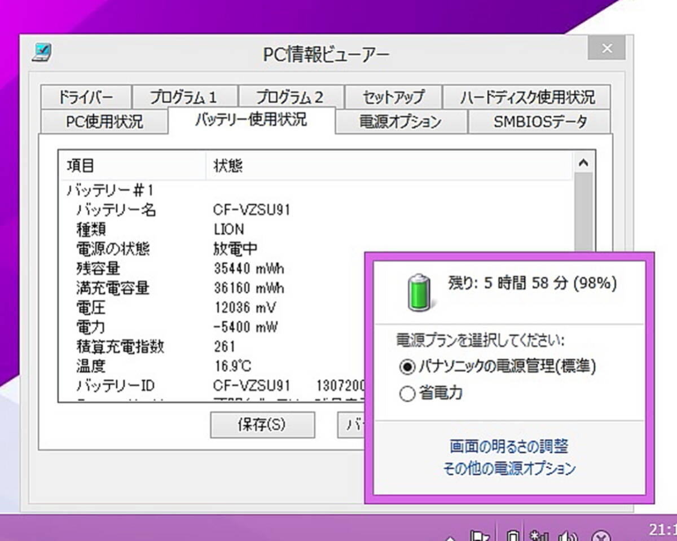Select パナソニックの電源管理(標準) power plan
Image resolution: width=677 pixels, height=541 pixels.
tap(498, 366)
